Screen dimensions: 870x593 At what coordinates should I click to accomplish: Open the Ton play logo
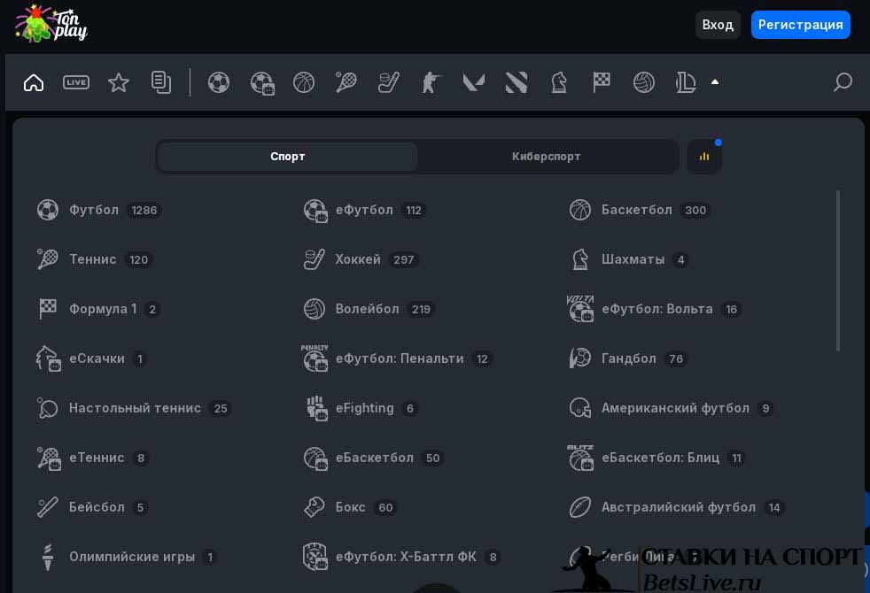point(51,24)
